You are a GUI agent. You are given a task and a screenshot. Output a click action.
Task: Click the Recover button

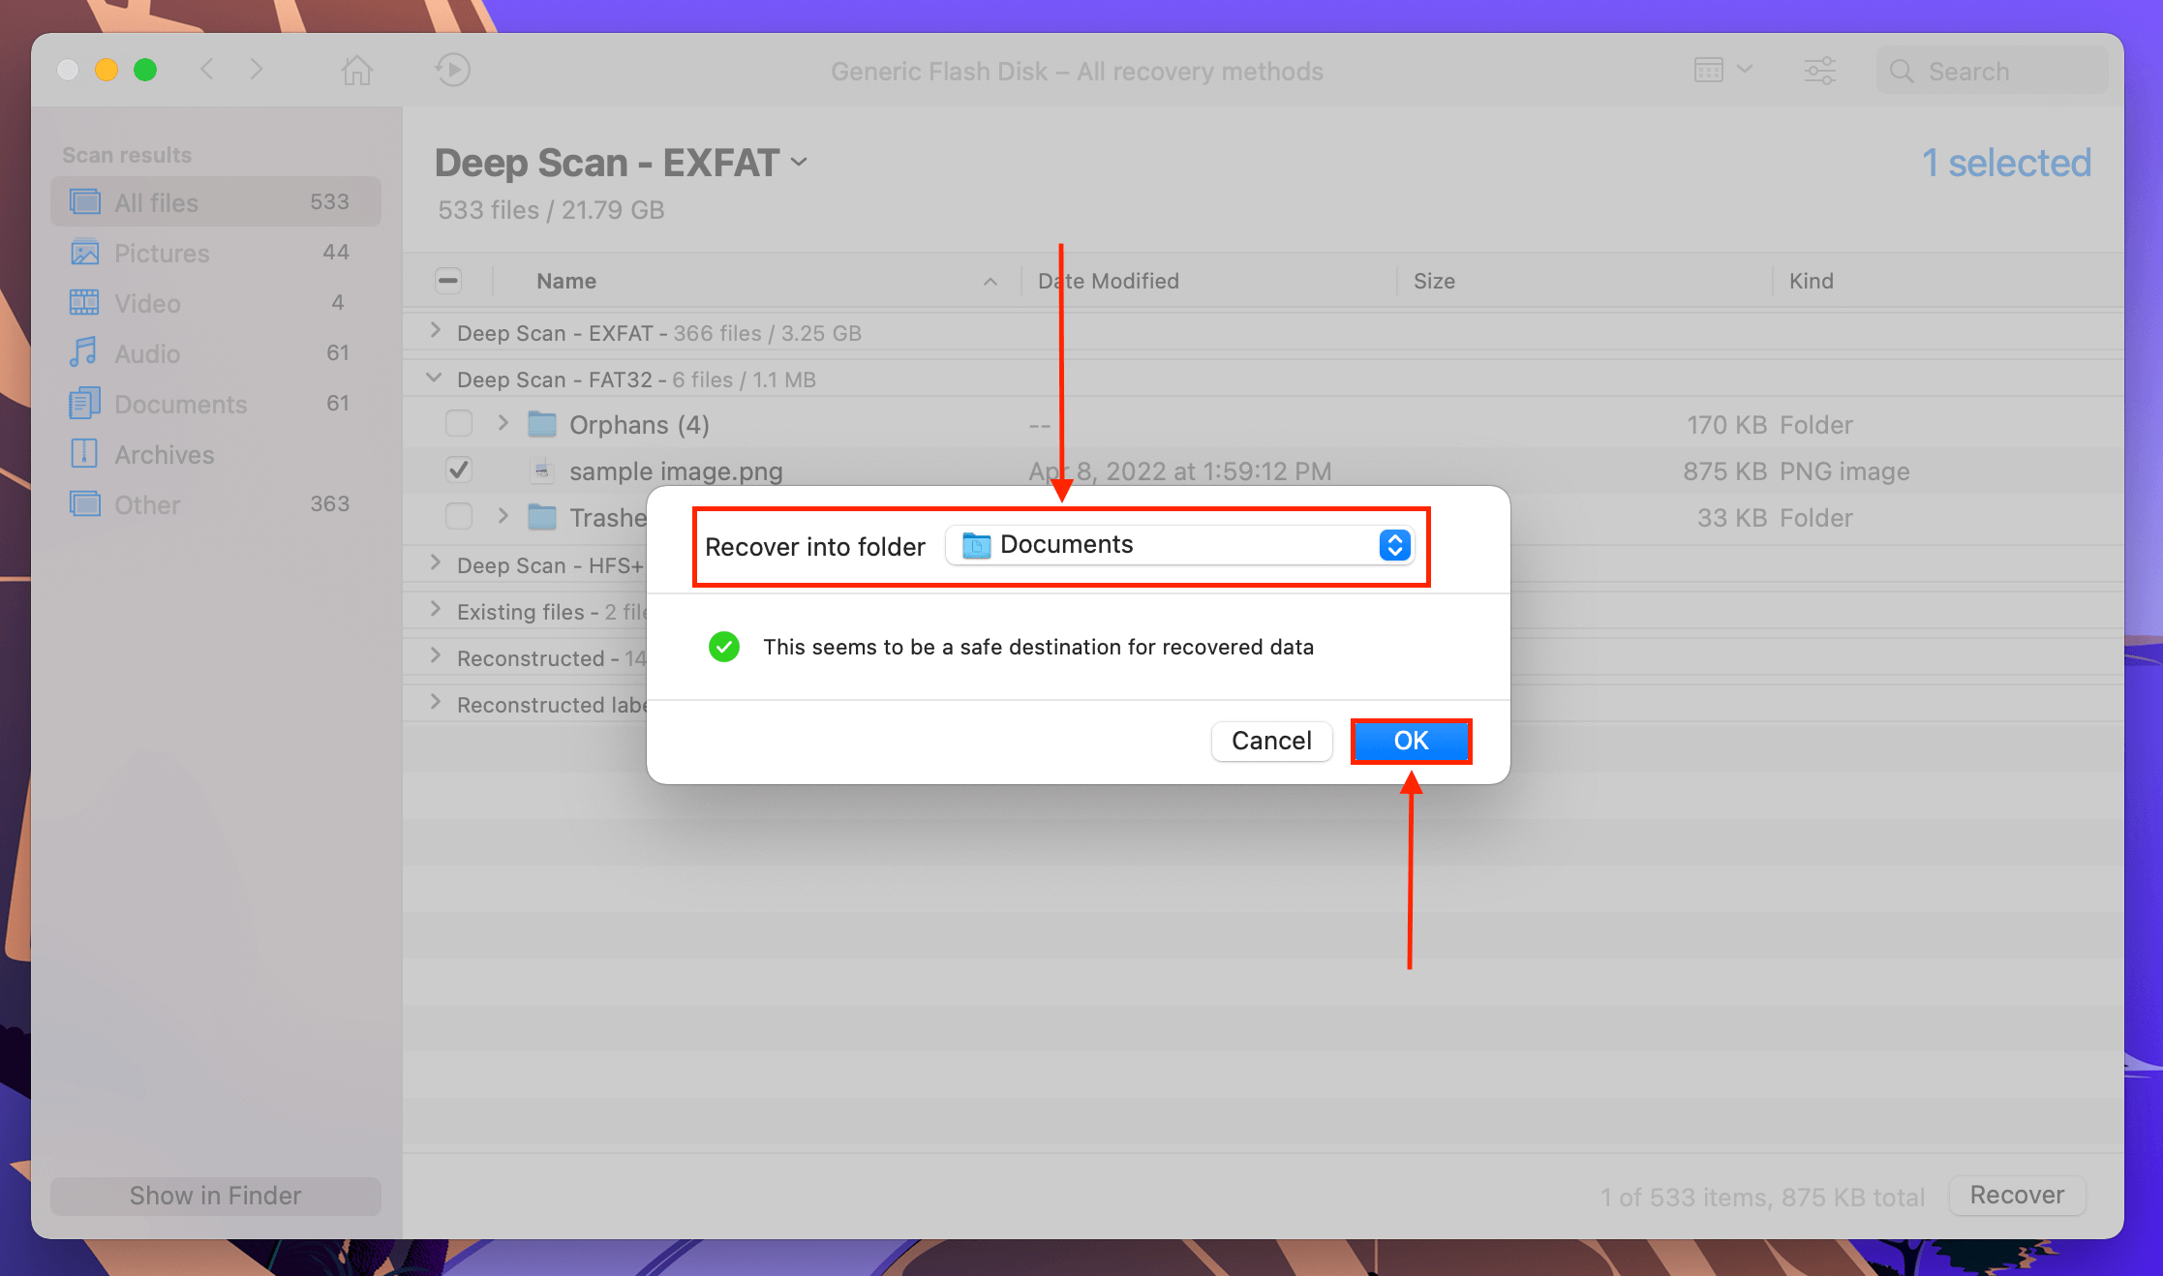point(2017,1196)
